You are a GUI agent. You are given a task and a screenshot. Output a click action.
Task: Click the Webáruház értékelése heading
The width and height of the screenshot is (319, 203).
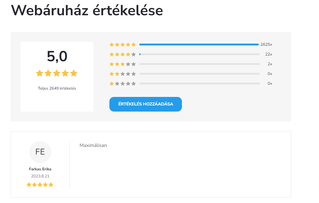point(87,11)
